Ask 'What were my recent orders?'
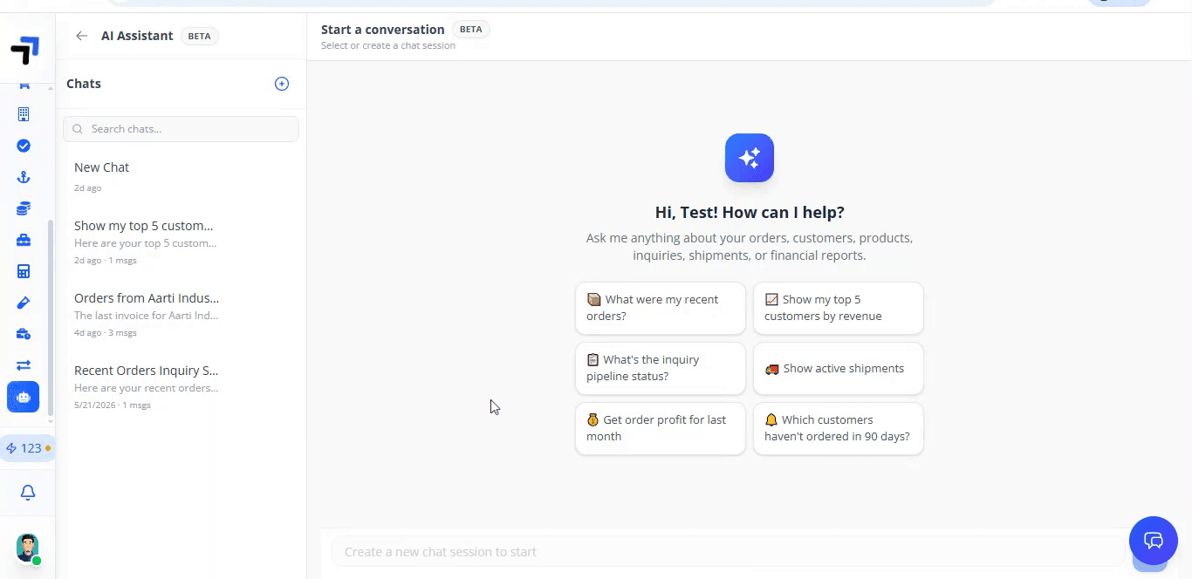The width and height of the screenshot is (1192, 579). pyautogui.click(x=661, y=308)
